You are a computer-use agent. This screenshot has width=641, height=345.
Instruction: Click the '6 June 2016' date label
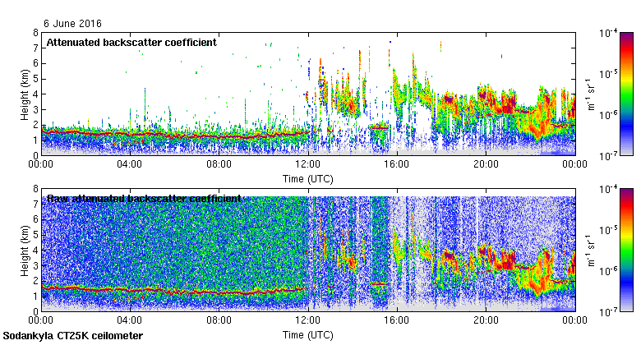click(72, 24)
